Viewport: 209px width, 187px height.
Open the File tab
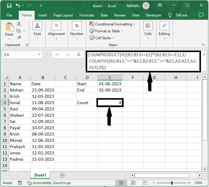9,15
